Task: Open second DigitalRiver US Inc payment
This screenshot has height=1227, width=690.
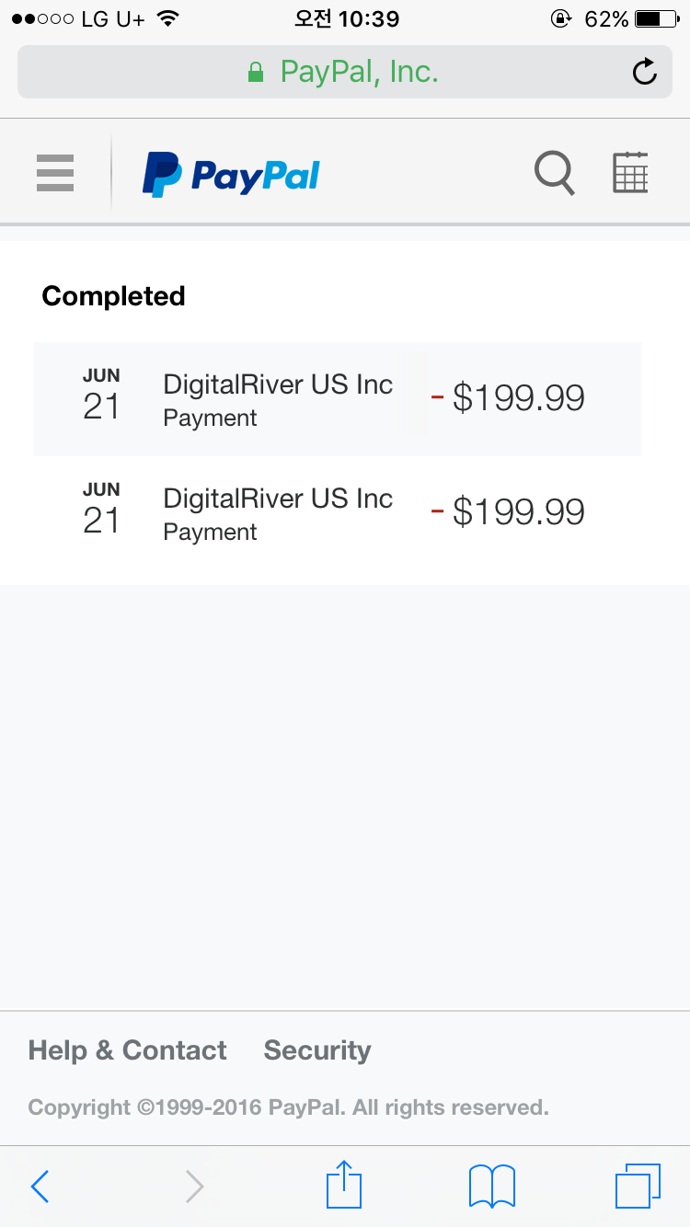Action: click(x=278, y=512)
